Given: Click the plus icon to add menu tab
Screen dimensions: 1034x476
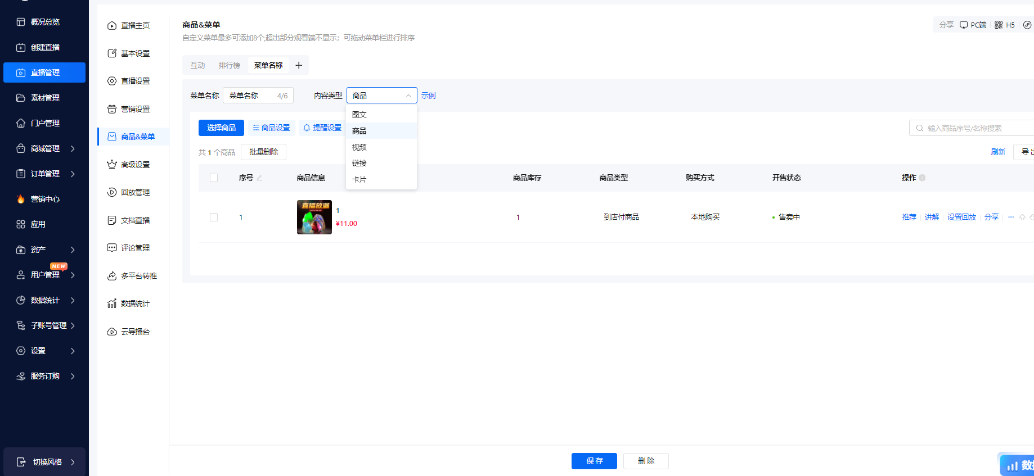Looking at the screenshot, I should 299,66.
